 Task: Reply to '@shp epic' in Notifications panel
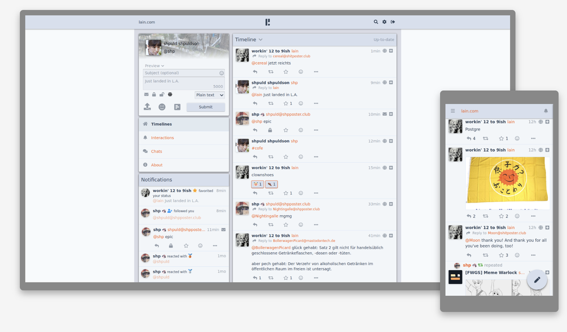tap(156, 246)
